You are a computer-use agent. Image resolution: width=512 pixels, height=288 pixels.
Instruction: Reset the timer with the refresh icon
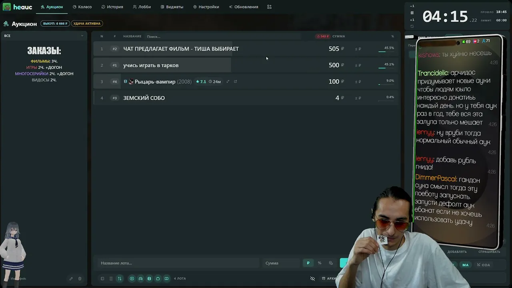click(412, 26)
